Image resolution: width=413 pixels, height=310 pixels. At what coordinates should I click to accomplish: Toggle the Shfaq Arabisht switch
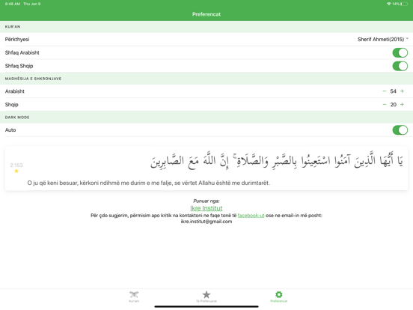coord(400,52)
